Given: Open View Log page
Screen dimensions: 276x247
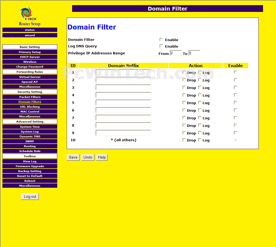Looking at the screenshot, I should 30,161.
